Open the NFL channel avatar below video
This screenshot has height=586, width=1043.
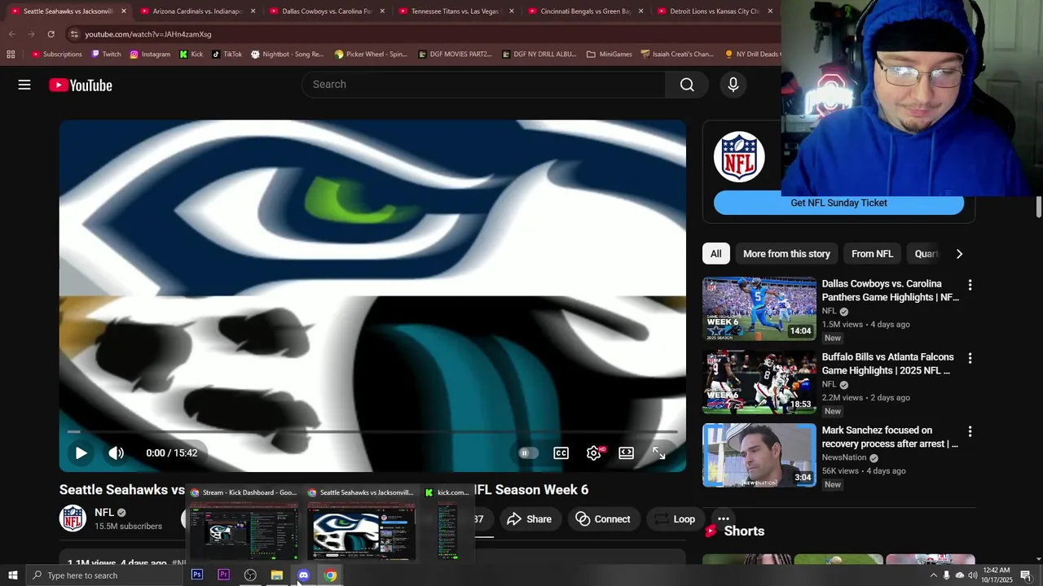tap(73, 518)
